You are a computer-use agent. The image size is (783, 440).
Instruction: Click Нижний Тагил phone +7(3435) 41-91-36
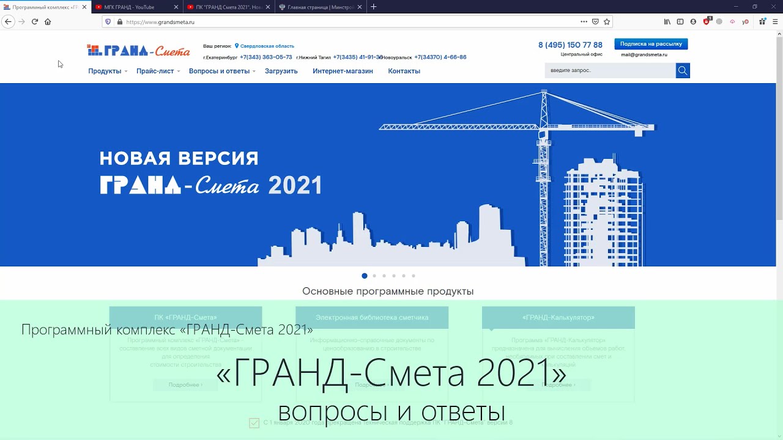tap(358, 57)
